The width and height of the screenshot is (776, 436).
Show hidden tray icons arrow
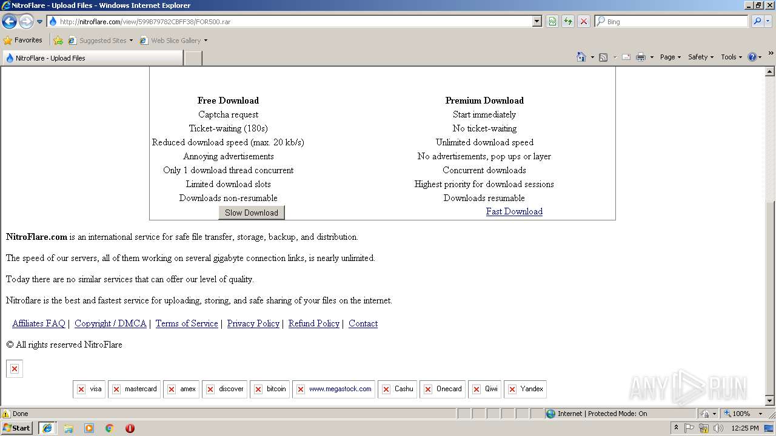coord(677,428)
